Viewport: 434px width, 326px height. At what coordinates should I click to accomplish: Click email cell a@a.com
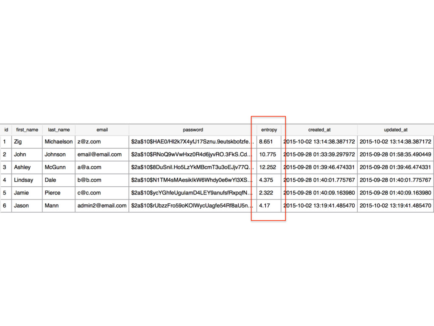pos(102,167)
